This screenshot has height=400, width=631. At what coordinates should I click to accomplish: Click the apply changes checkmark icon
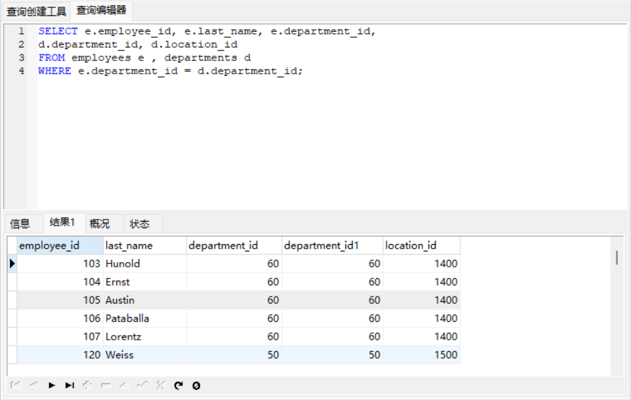pos(141,385)
